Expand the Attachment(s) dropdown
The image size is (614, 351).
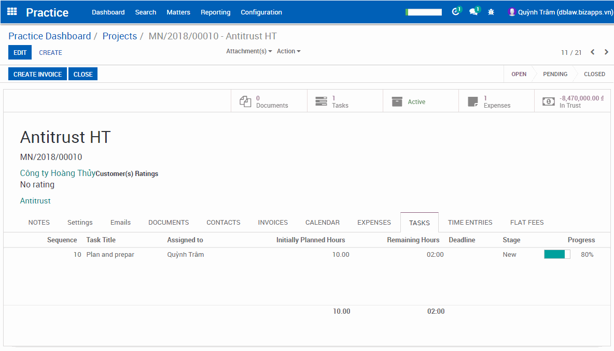pos(249,51)
